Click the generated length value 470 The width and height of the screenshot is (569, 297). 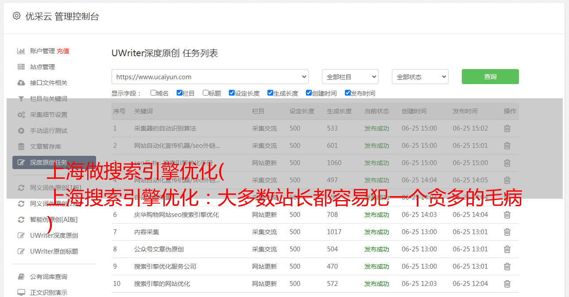tap(333, 266)
